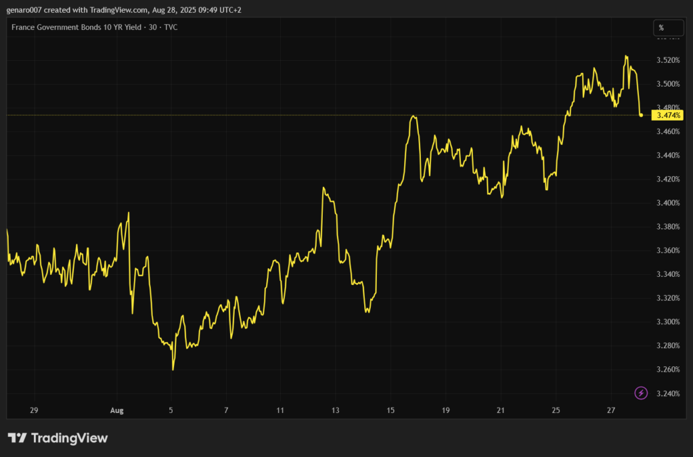The image size is (693, 457).
Task: Click the 3.240% label on the price axis
Action: pyautogui.click(x=668, y=393)
